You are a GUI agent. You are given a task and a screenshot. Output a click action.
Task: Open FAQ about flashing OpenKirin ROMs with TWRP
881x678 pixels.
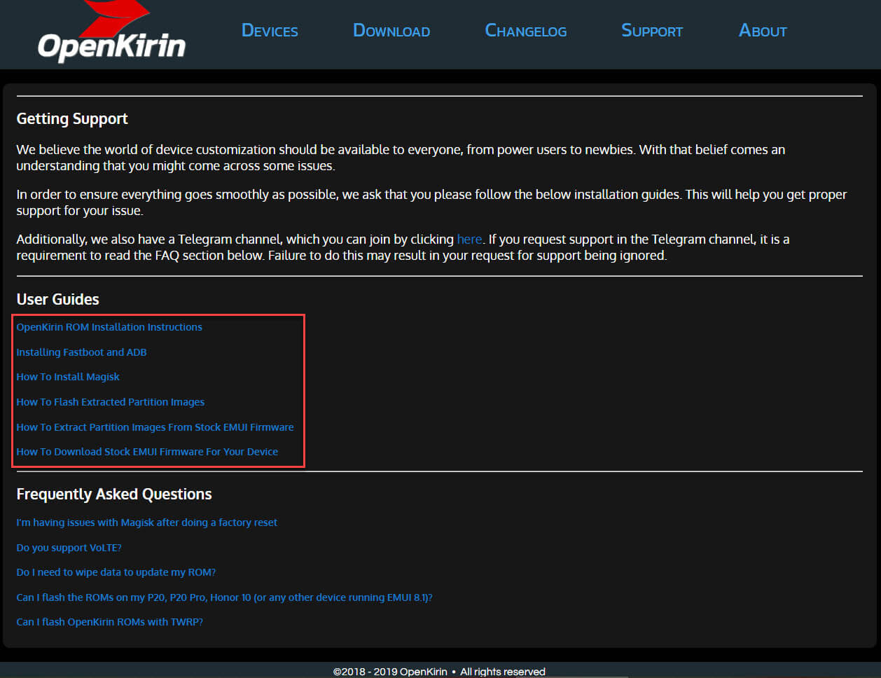pyautogui.click(x=109, y=622)
